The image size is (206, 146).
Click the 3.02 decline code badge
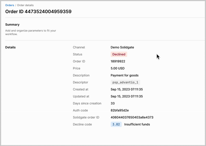[x=116, y=124]
